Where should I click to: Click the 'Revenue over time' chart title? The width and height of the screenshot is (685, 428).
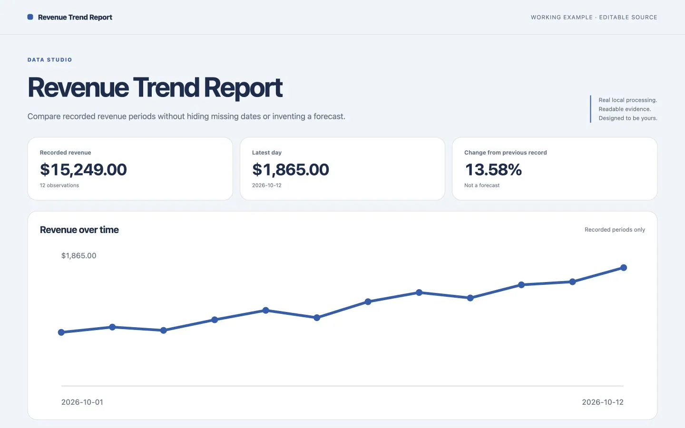pyautogui.click(x=79, y=230)
